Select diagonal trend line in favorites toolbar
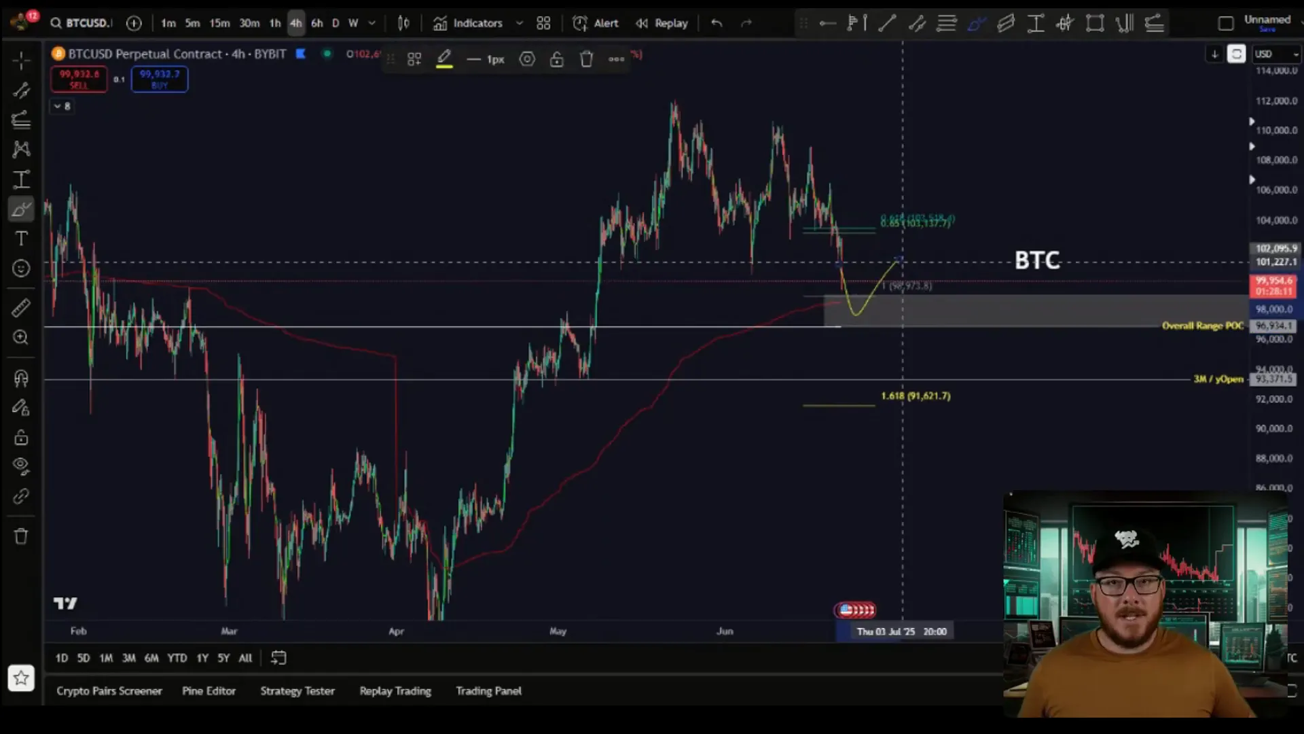This screenshot has height=734, width=1304. point(887,23)
